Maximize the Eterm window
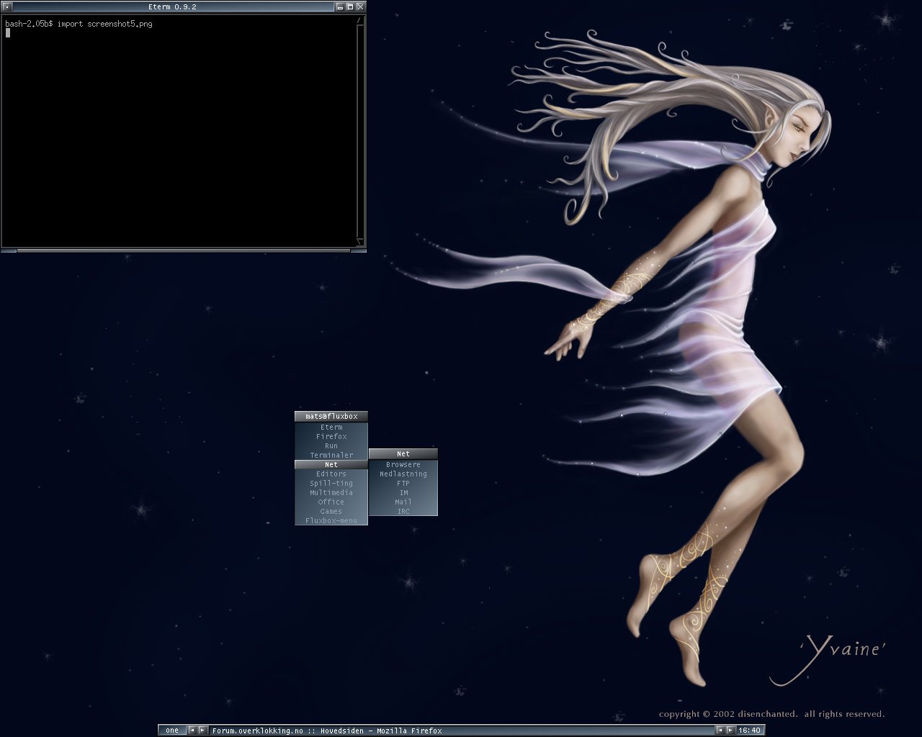 pos(350,6)
